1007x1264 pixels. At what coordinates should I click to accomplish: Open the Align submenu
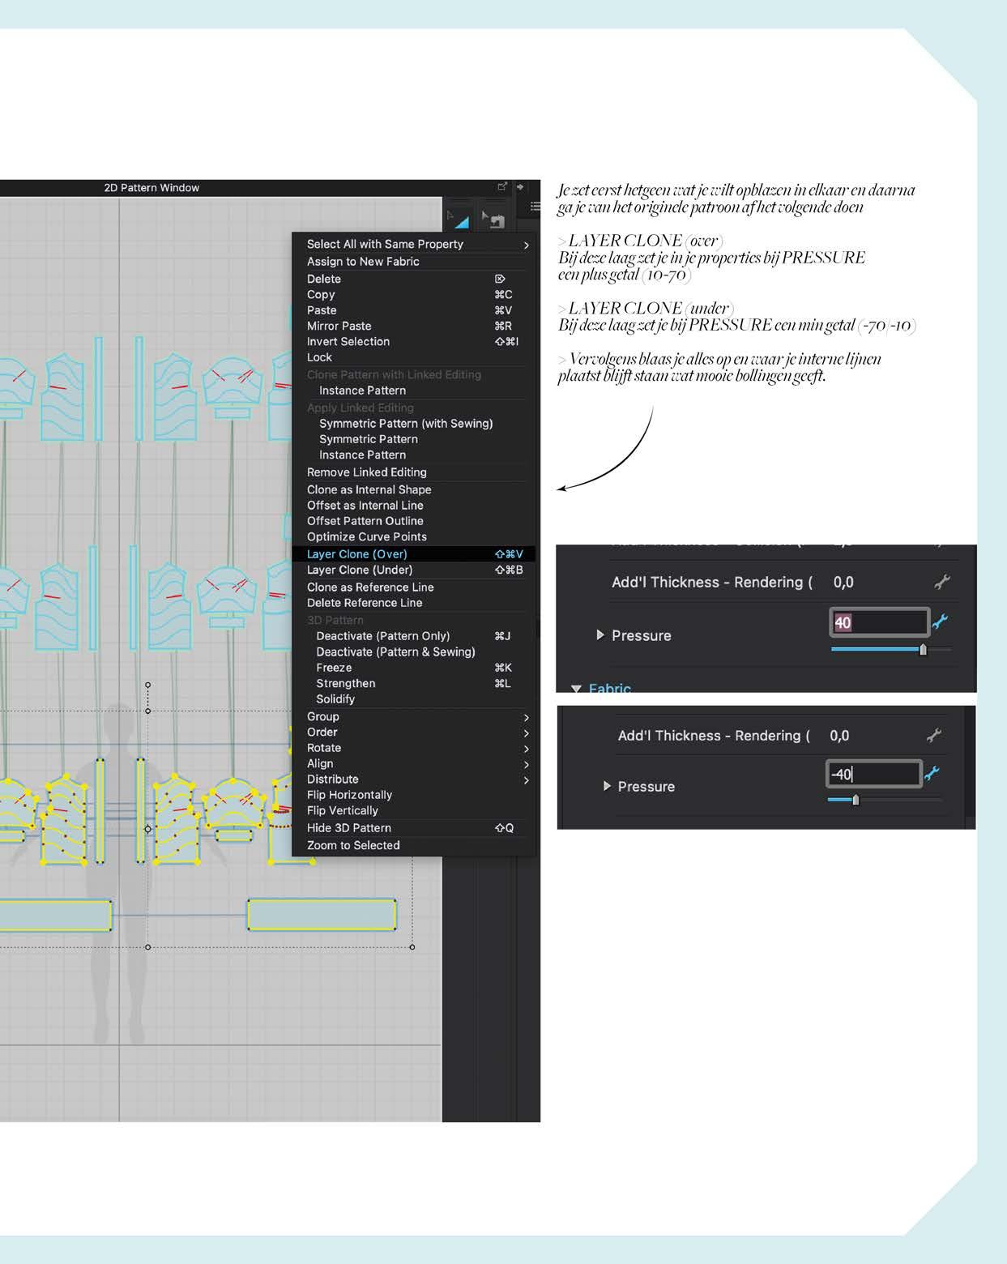click(413, 763)
